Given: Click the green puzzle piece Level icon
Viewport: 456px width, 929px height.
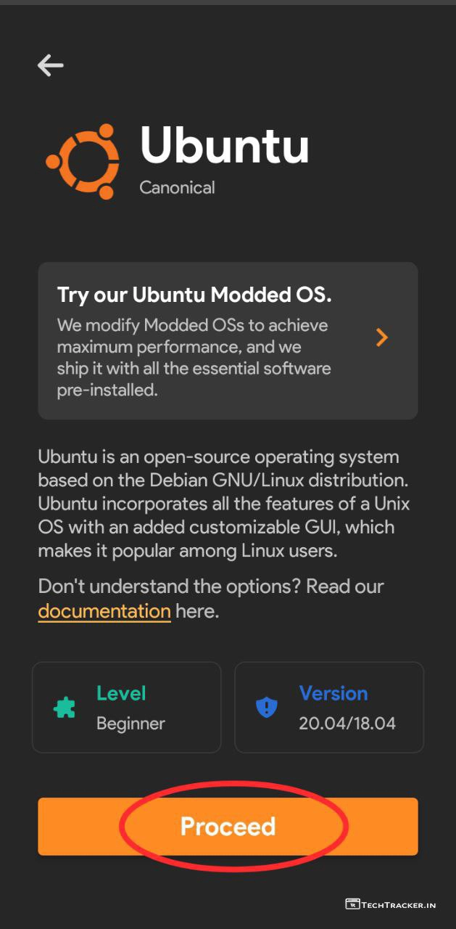Looking at the screenshot, I should pos(65,708).
